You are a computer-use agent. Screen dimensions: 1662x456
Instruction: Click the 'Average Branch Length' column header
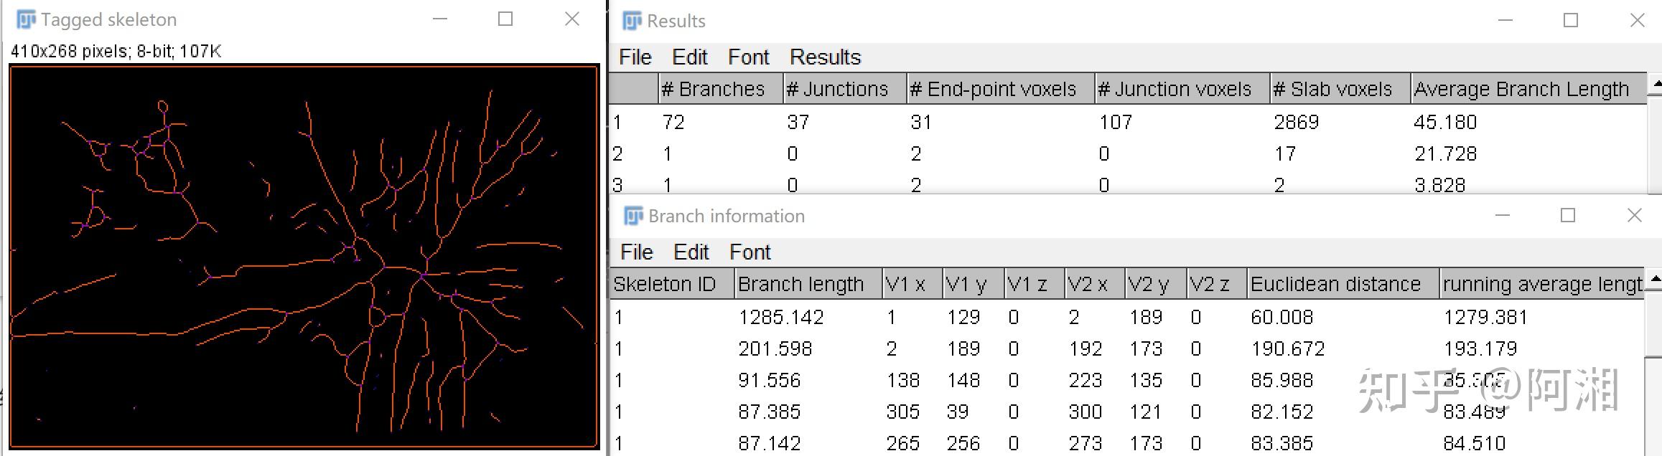point(1521,89)
